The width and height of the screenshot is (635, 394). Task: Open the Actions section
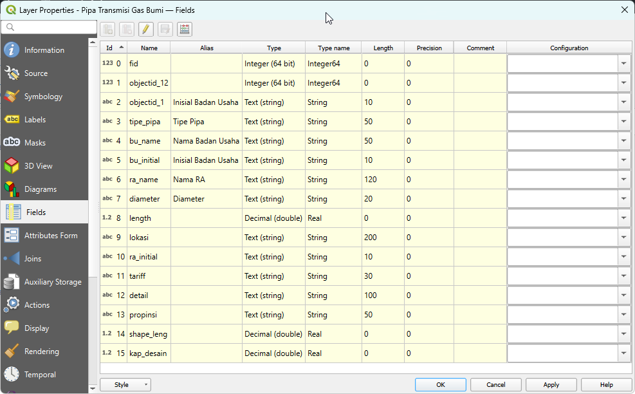coord(37,305)
